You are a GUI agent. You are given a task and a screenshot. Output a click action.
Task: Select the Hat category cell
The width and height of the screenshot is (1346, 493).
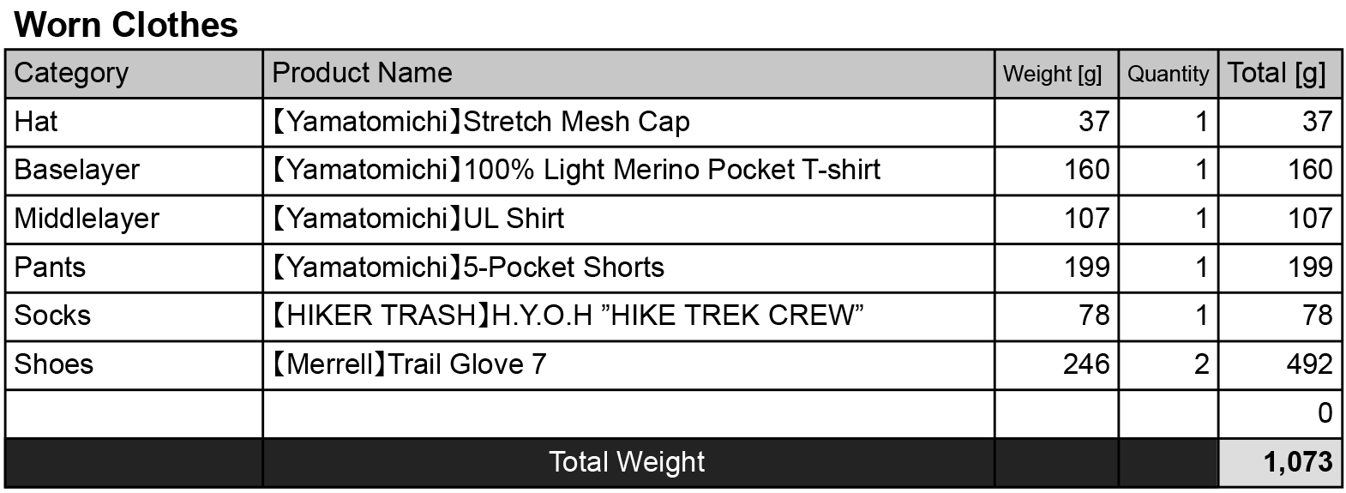(x=36, y=122)
